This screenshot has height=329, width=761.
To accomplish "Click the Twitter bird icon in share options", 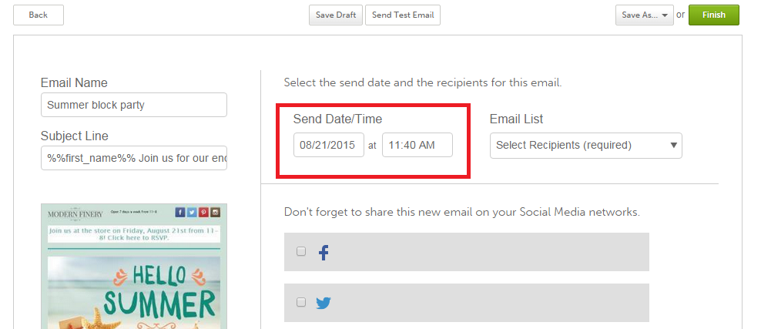I will (324, 303).
